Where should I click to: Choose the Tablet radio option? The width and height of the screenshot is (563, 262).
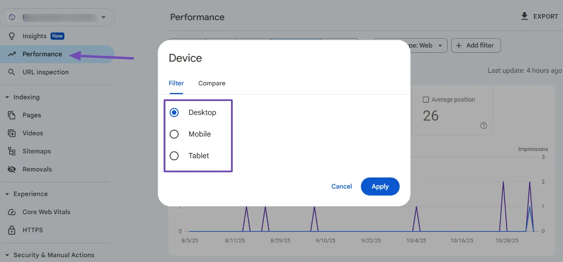[x=174, y=156]
